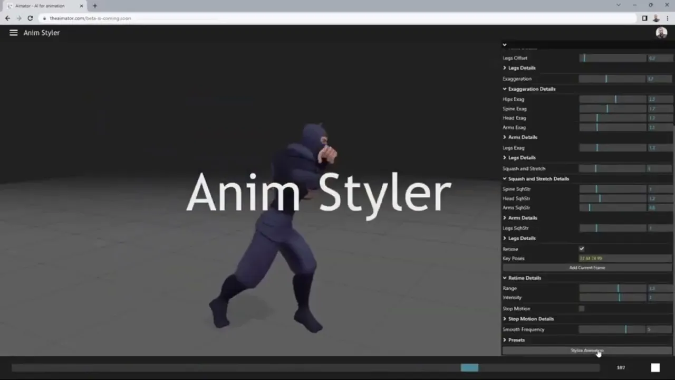Click the Legs Offset value box
This screenshot has height=380, width=675.
coord(660,58)
